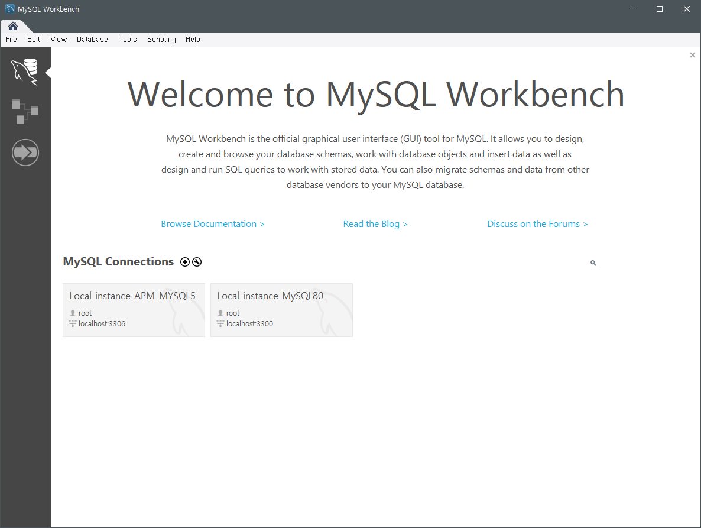Click the localhost:3300 host text
The width and height of the screenshot is (701, 528).
249,323
